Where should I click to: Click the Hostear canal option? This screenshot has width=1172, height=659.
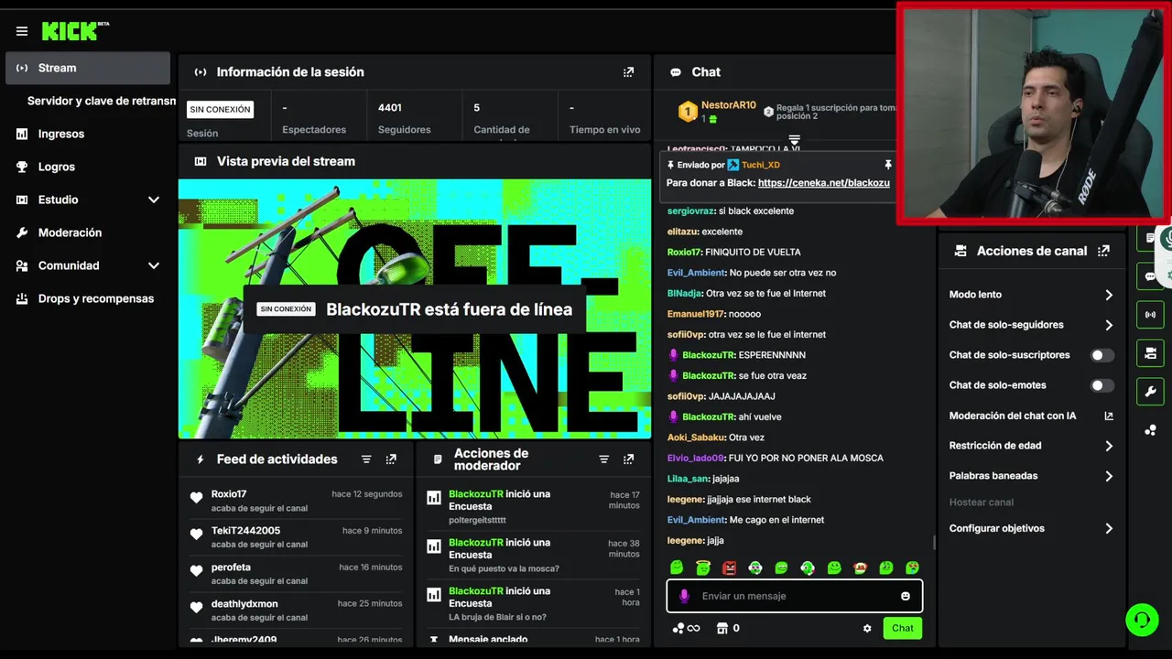tap(982, 502)
